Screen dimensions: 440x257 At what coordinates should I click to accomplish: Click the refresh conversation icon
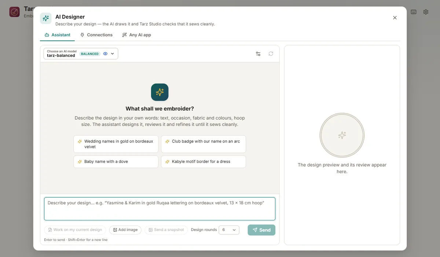(271, 54)
